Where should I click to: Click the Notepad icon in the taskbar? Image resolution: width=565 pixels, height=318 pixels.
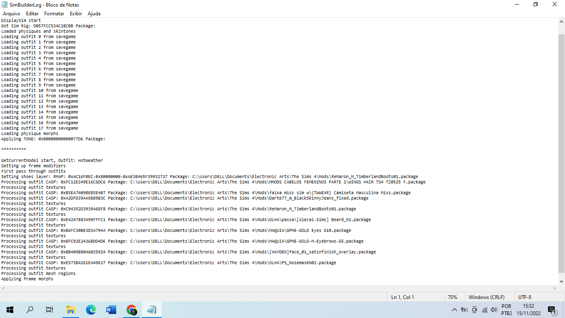[152, 310]
